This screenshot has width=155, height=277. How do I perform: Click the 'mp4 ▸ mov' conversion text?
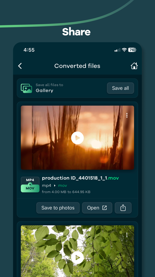pos(55,185)
